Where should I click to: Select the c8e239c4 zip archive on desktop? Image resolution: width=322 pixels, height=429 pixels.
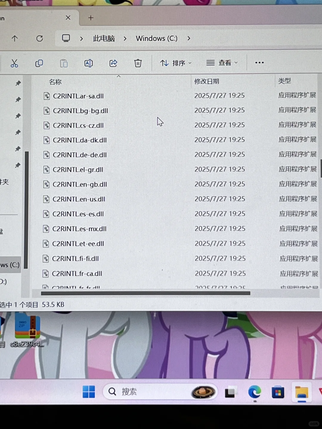[x=27, y=330]
